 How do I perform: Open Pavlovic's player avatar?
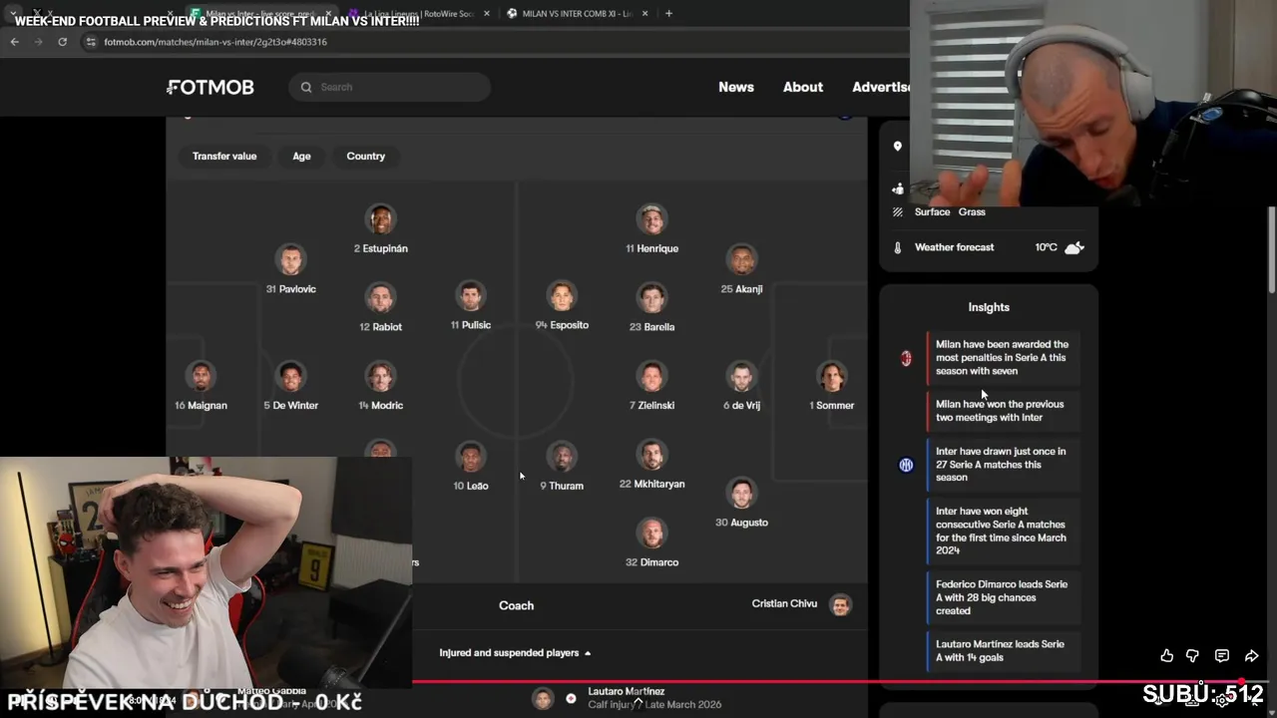click(290, 260)
